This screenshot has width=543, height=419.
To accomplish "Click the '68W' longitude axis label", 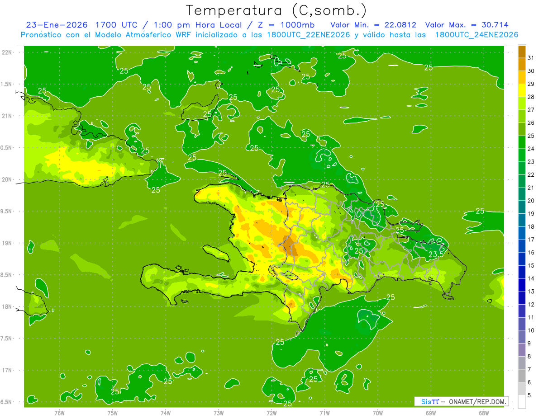I will (x=484, y=413).
